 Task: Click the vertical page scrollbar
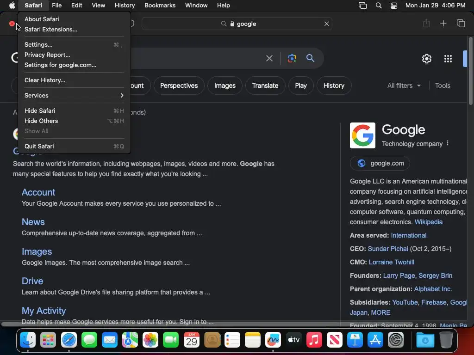click(470, 71)
